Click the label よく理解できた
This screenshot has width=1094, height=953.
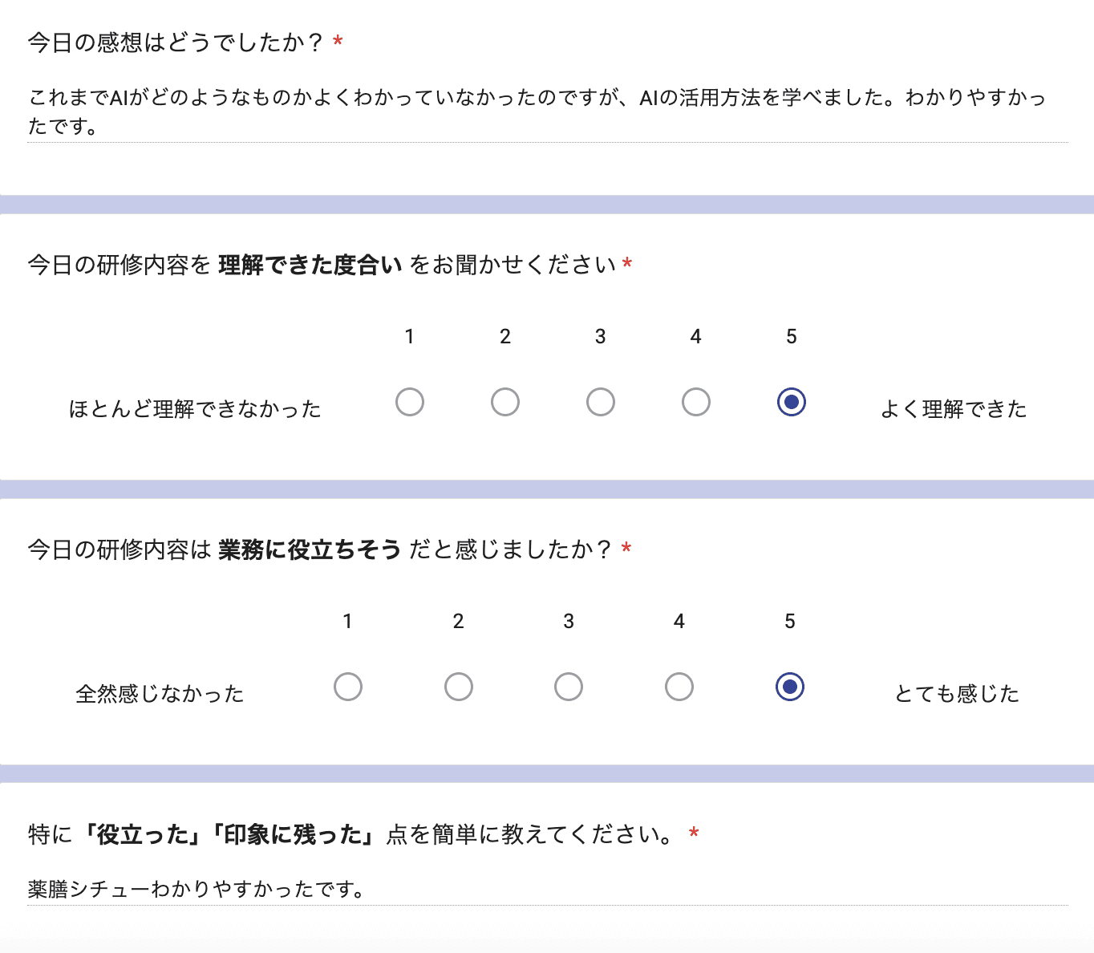pos(953,409)
